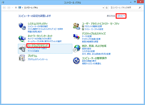Viewport: 145px width, 105px height.
Task: Click デバイスの追加 link
Action: (33, 51)
